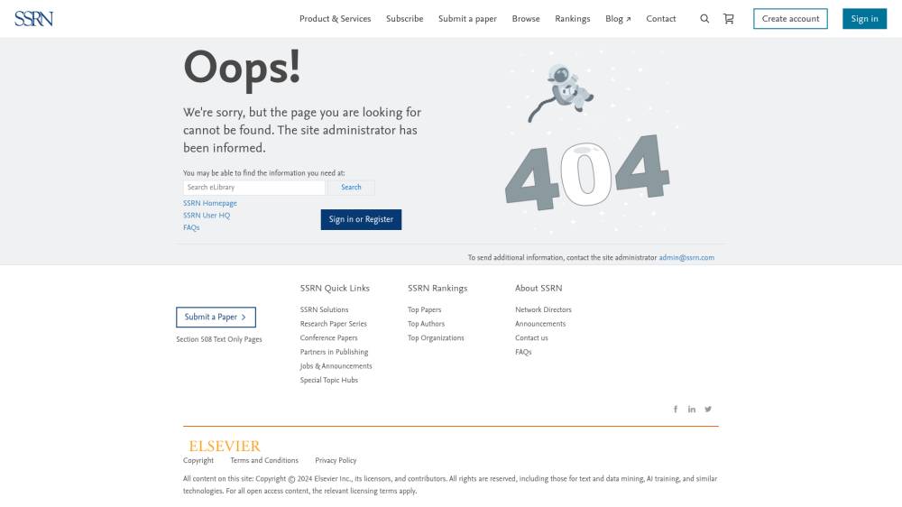Open the Browse menu item

tap(526, 19)
